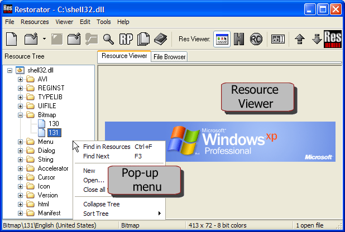Expand the Manifest folder node
The width and height of the screenshot is (345, 232).
pos(21,213)
